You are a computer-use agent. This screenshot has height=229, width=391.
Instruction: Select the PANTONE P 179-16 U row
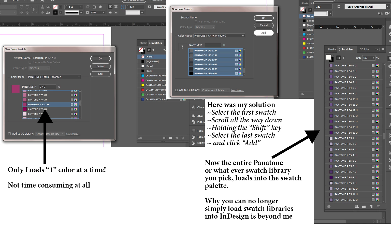tap(215, 73)
